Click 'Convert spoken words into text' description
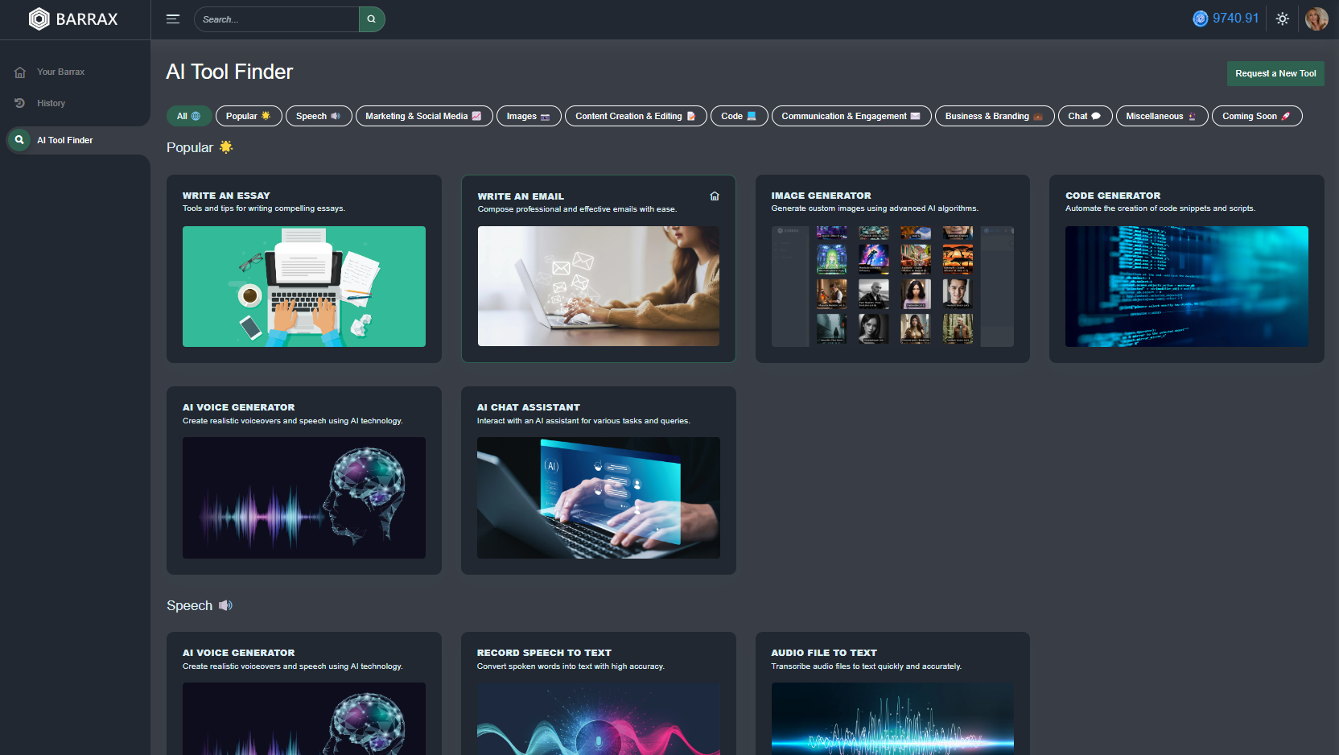The height and width of the screenshot is (755, 1339). click(571, 666)
